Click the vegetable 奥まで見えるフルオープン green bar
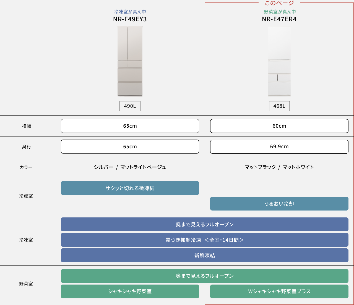The height and width of the screenshot is (305, 354). coord(205,276)
